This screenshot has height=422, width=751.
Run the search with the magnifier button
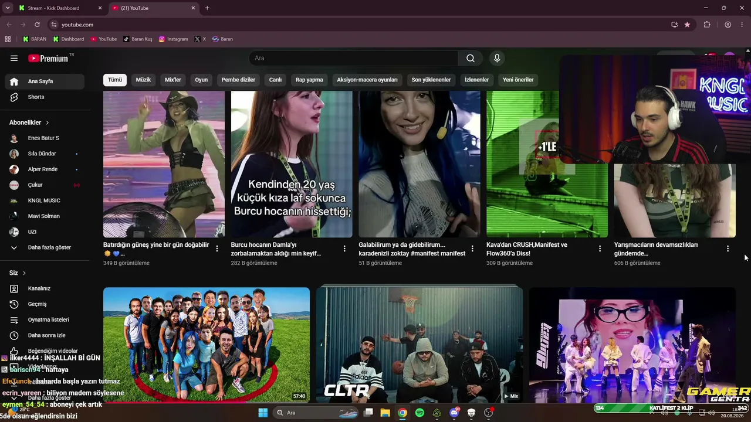(471, 58)
